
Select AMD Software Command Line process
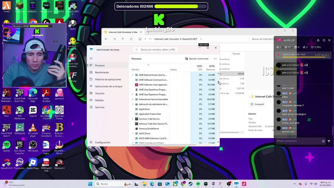click(x=173, y=80)
